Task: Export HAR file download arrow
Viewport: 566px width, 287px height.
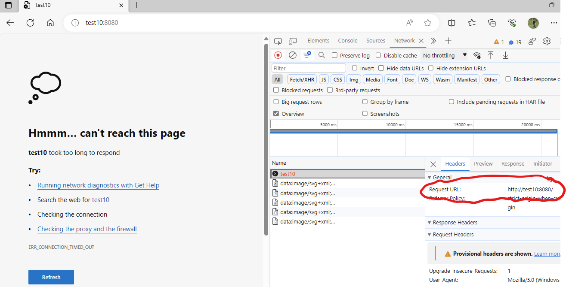Action: click(505, 55)
